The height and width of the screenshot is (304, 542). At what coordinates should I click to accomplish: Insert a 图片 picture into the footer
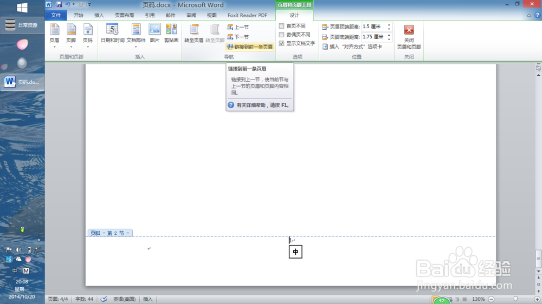coord(154,34)
